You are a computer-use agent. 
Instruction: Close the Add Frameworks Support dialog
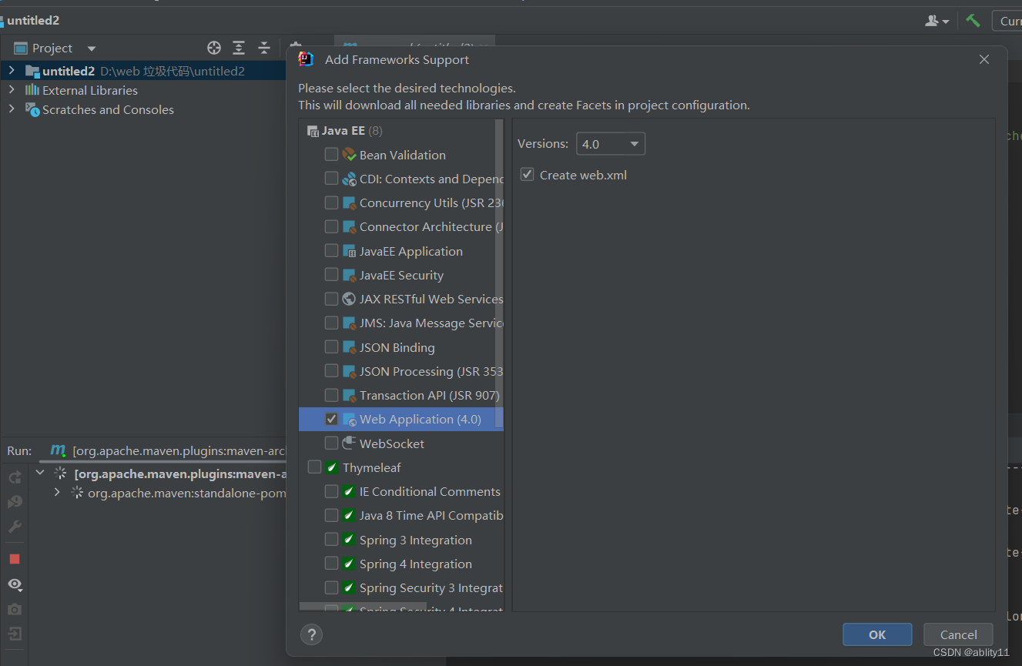click(x=983, y=59)
